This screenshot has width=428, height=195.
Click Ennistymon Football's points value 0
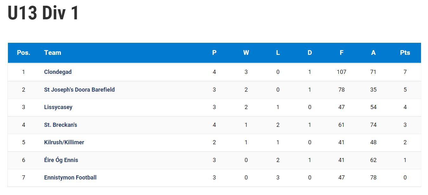405,178
